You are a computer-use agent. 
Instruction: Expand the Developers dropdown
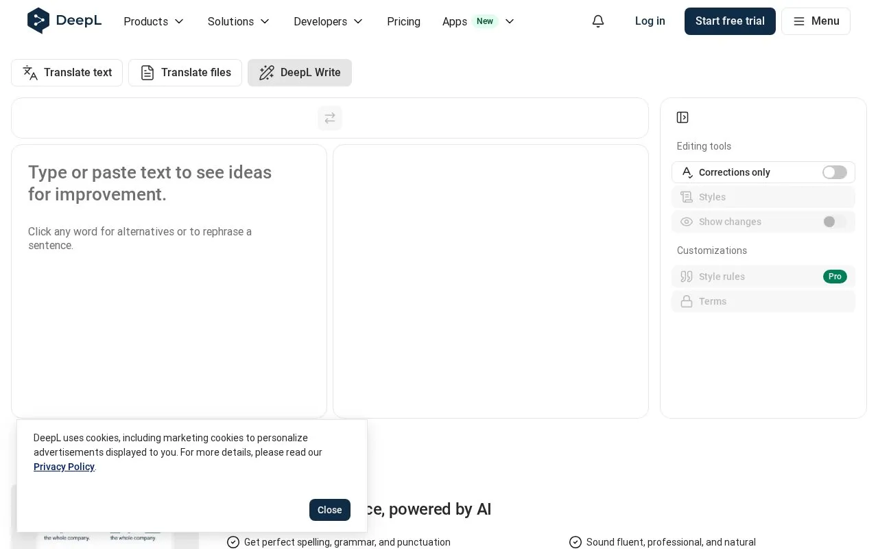tap(329, 21)
